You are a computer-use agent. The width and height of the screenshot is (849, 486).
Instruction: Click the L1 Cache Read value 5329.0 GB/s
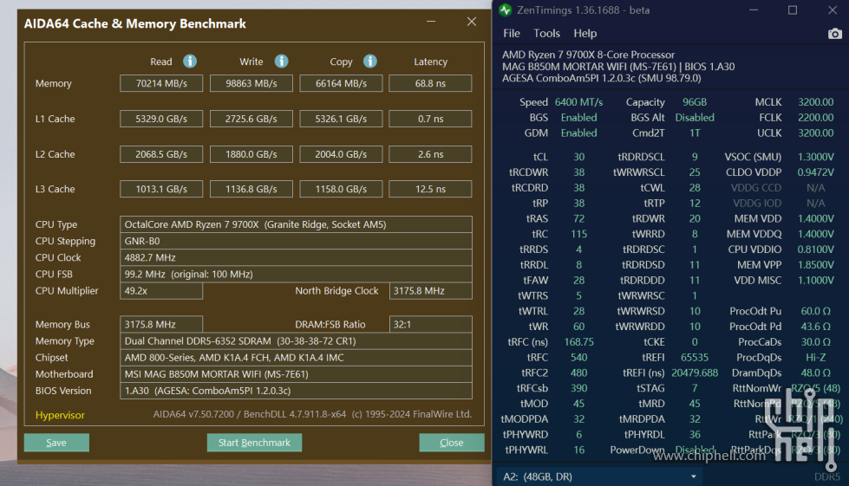161,119
